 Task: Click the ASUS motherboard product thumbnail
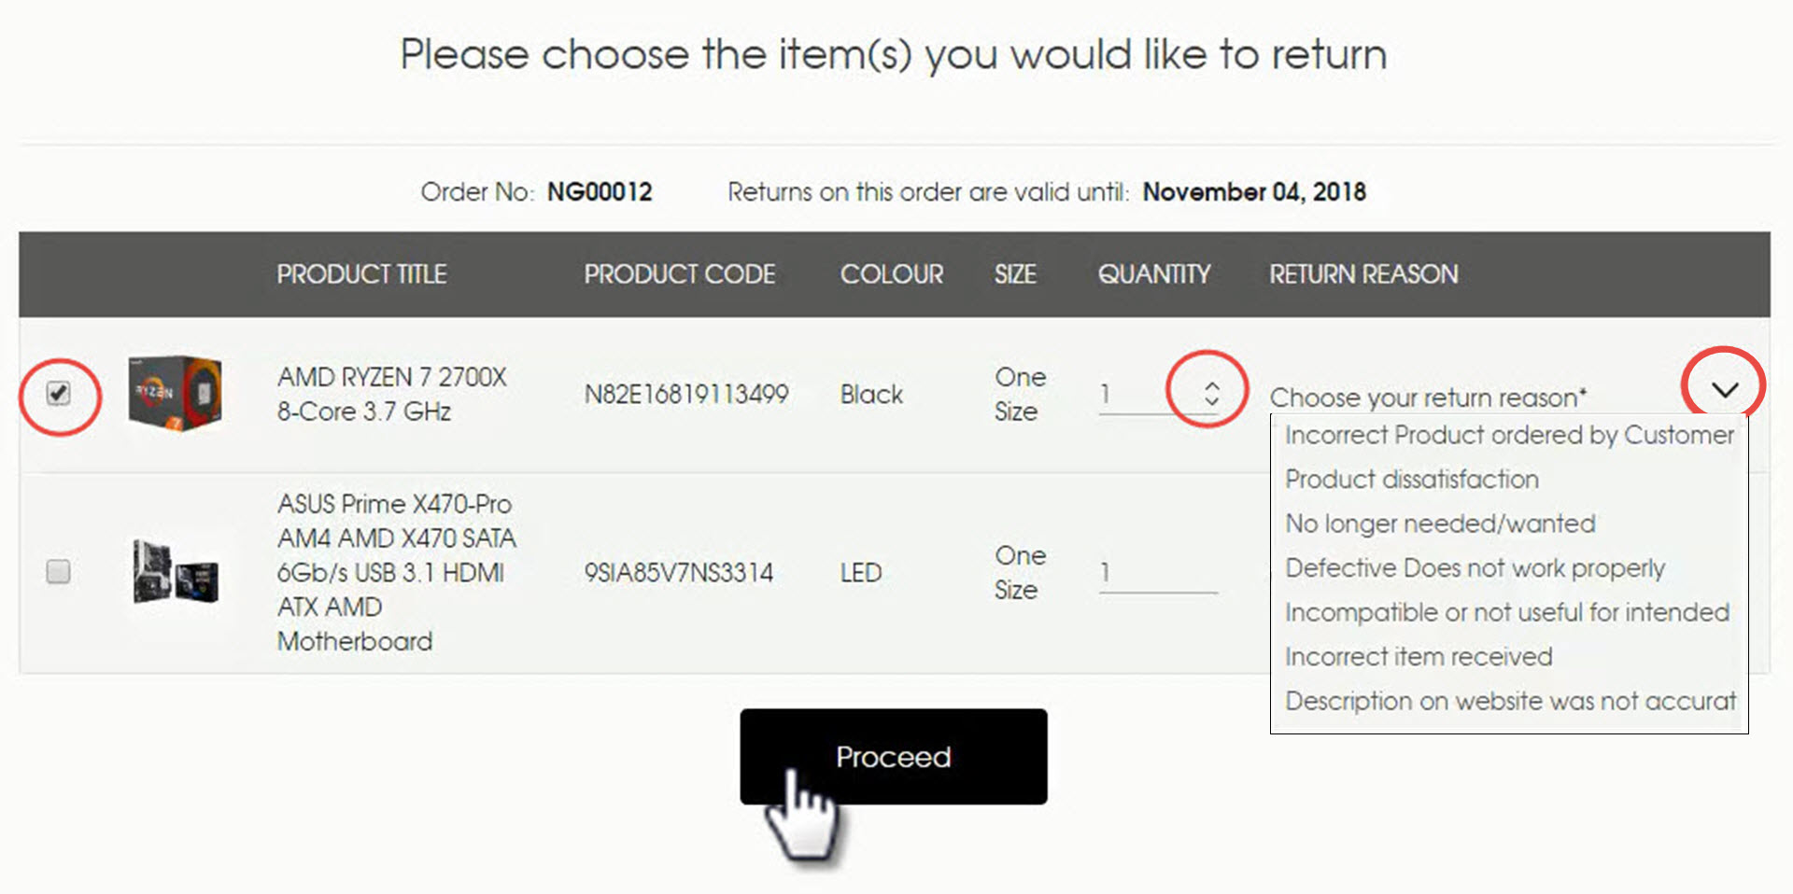[x=175, y=571]
